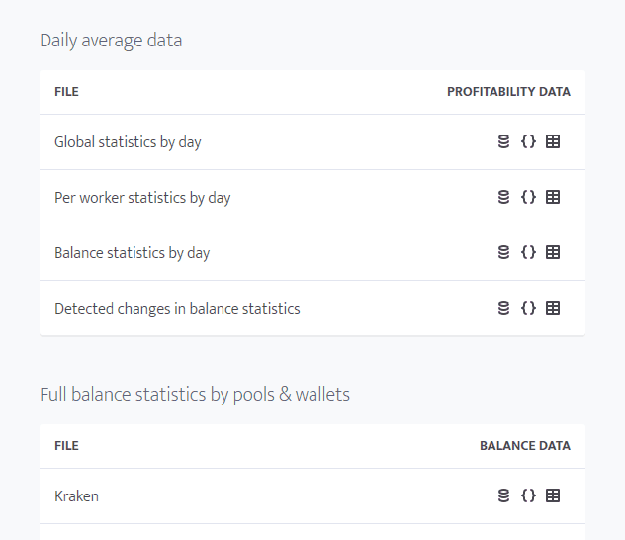Download Kraken balance database file
Screen dimensions: 625x540
point(503,495)
